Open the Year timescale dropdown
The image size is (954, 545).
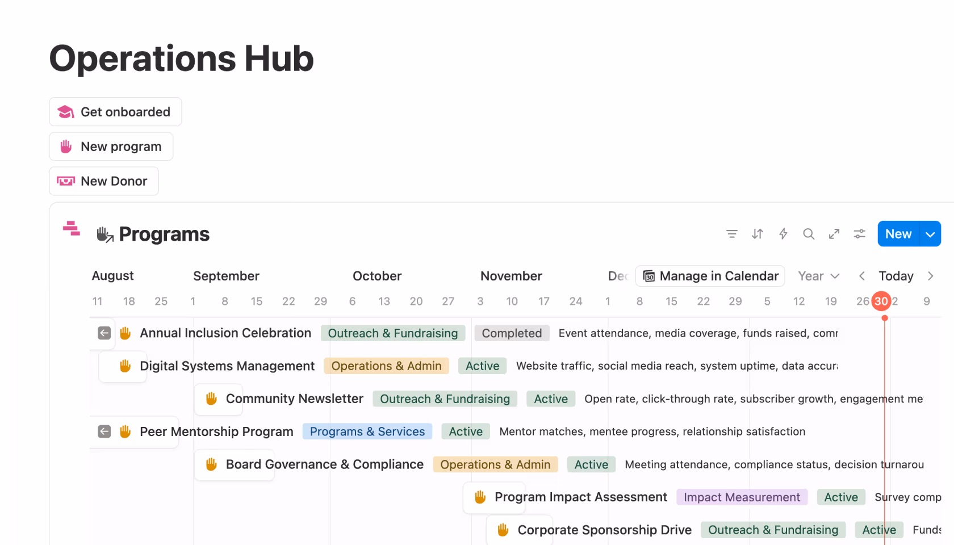click(x=818, y=276)
